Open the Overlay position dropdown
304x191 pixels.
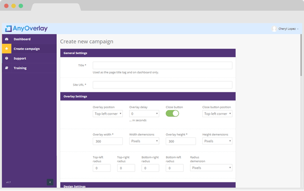click(107, 114)
